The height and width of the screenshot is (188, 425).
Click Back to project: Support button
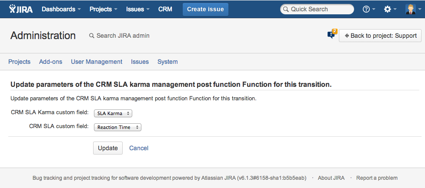(380, 36)
